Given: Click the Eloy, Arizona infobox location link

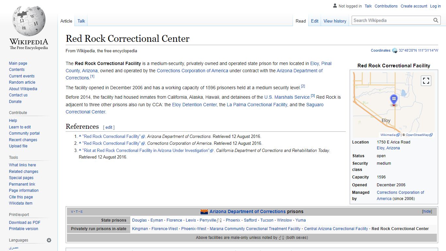Looking at the screenshot, I should tap(388, 148).
